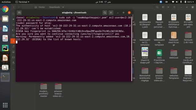Image resolution: width=196 pixels, height=110 pixels.
Task: Select EC2InstanceWithSecurityGroup file
Action: (x=174, y=21)
